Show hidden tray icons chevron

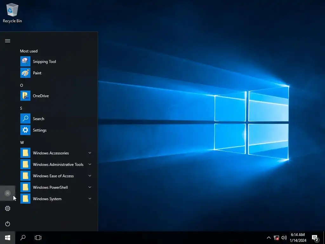tap(269, 238)
